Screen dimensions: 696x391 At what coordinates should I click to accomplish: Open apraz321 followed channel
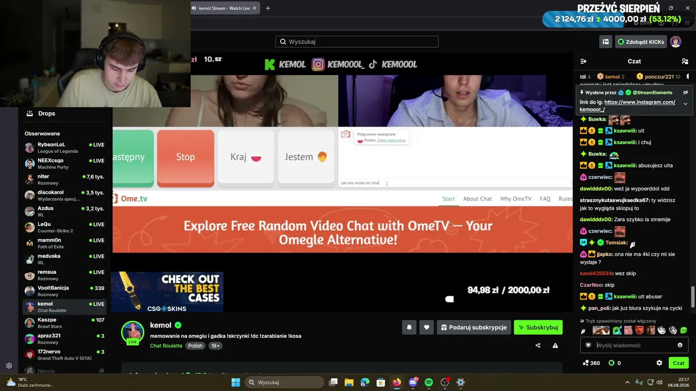pos(65,339)
